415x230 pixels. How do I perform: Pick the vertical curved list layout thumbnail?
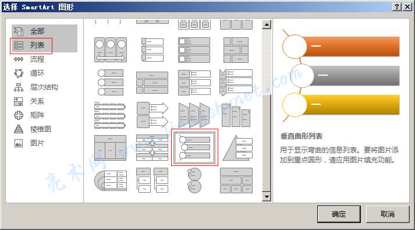pyautogui.click(x=194, y=147)
